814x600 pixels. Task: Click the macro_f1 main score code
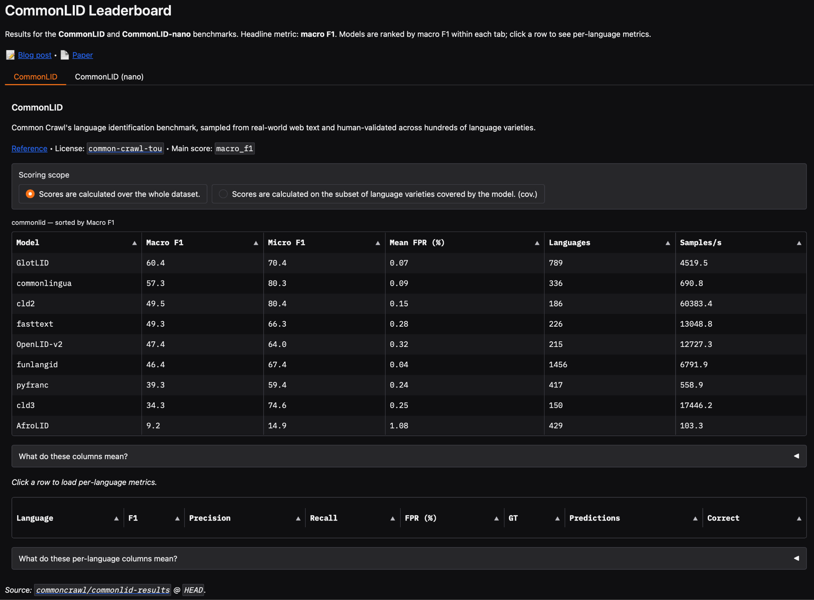(x=235, y=148)
